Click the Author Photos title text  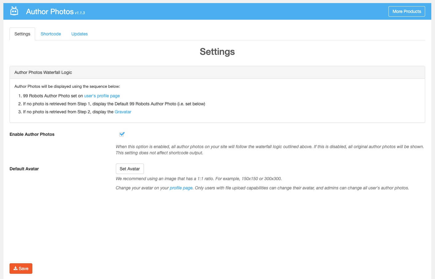click(x=50, y=11)
